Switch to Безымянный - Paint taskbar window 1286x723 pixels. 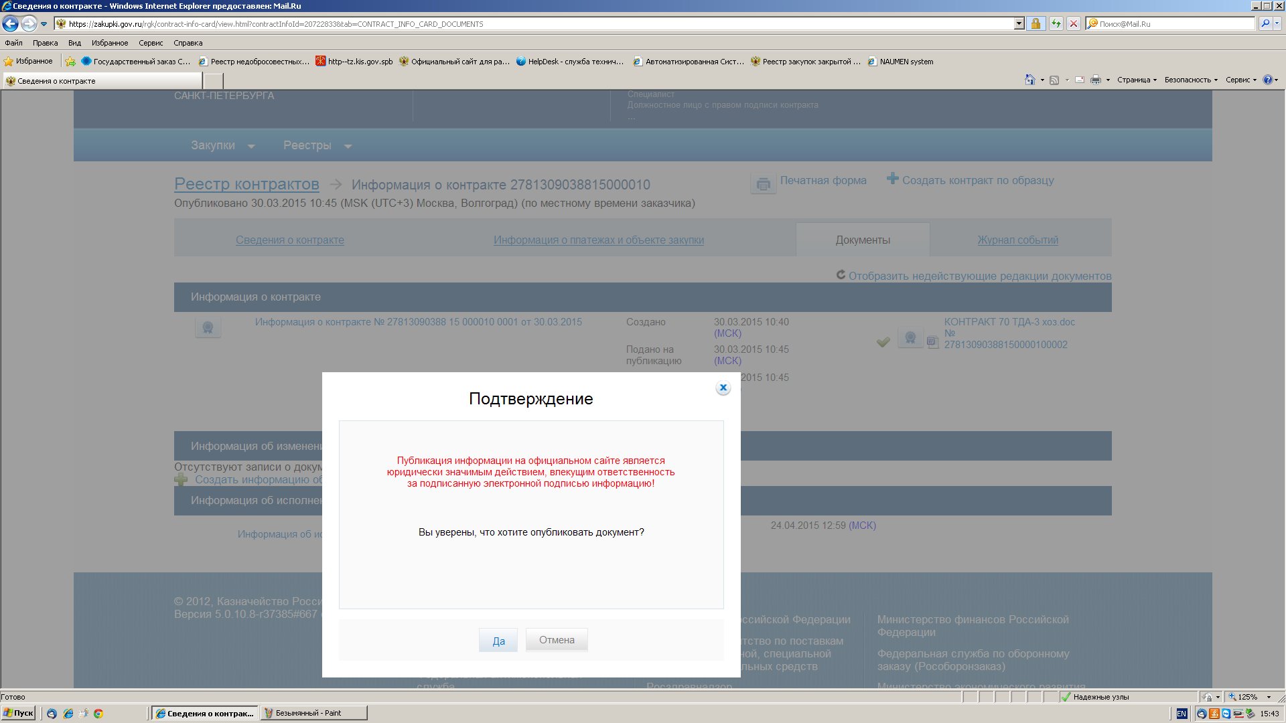(313, 714)
